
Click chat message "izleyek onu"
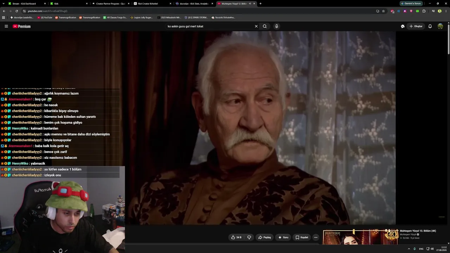point(53,175)
